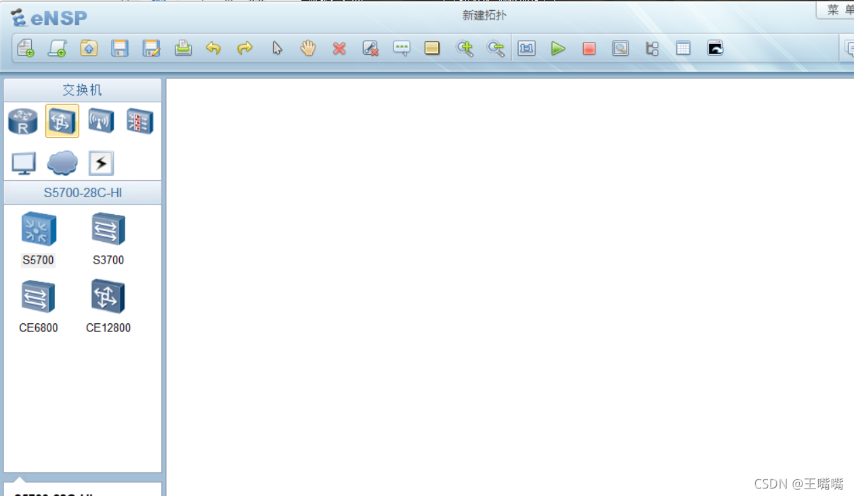Click the S5700-28C-HI model header
The image size is (854, 496).
(83, 193)
